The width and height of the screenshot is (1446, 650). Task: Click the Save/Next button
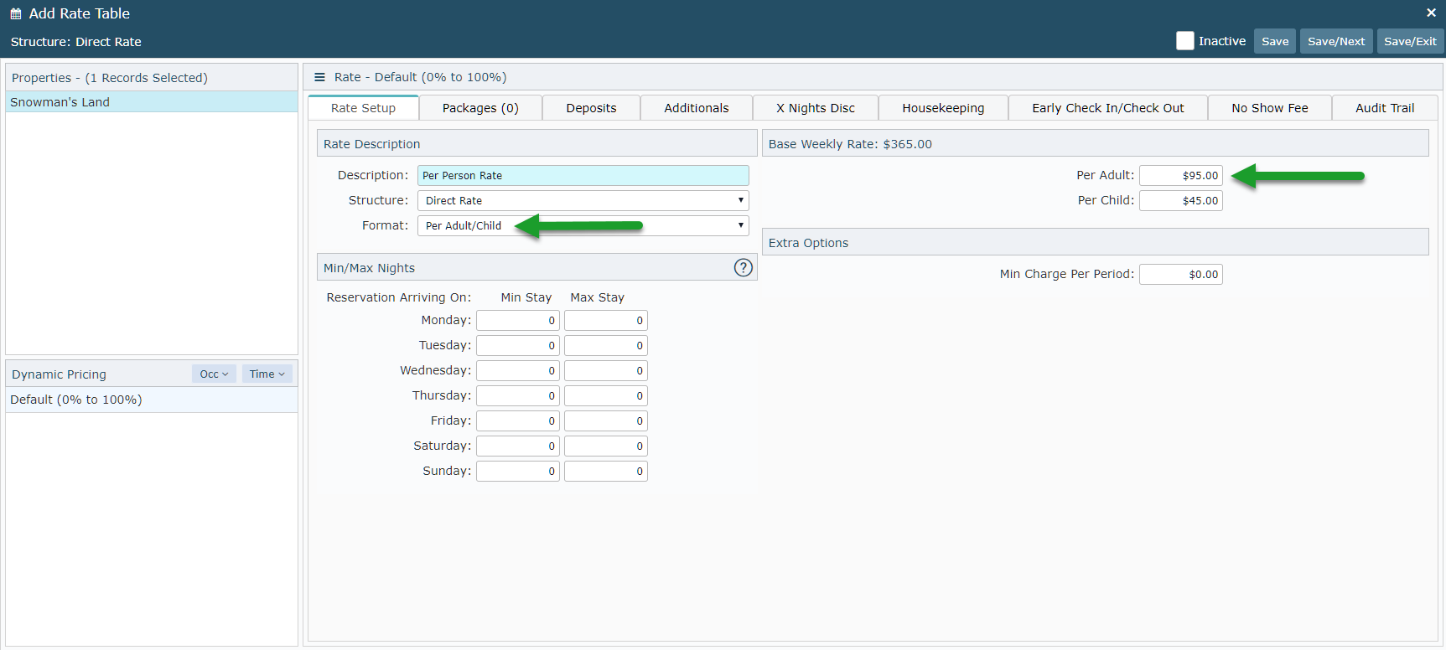(x=1336, y=41)
